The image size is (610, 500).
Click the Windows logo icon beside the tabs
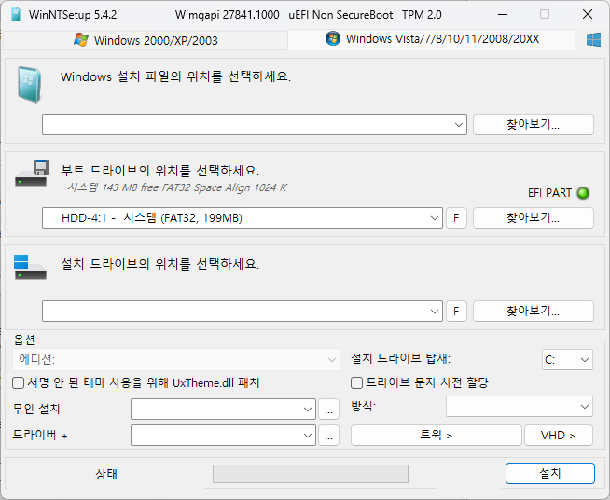tap(593, 40)
